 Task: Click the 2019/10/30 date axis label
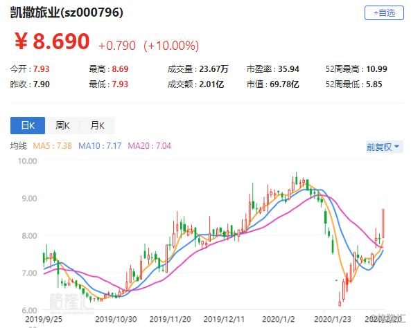[x=116, y=319]
